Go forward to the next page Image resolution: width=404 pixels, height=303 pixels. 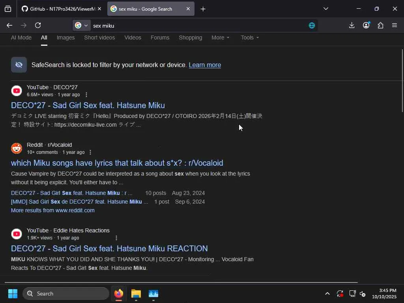[23, 25]
